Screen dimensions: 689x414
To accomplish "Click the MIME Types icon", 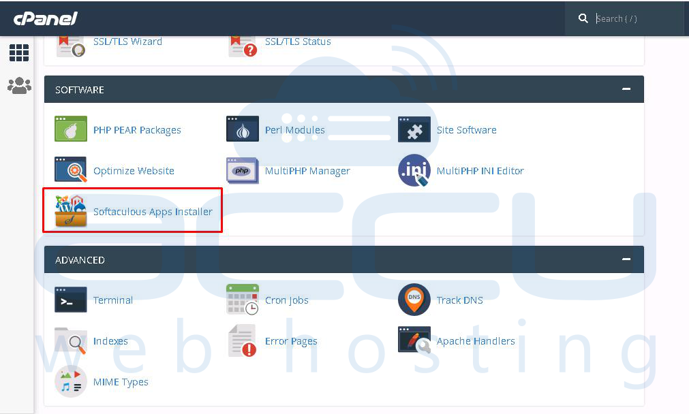I will pos(71,381).
